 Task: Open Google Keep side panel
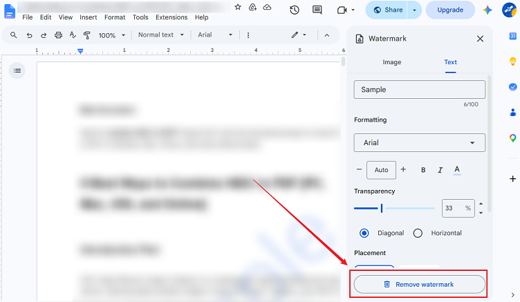tap(512, 62)
